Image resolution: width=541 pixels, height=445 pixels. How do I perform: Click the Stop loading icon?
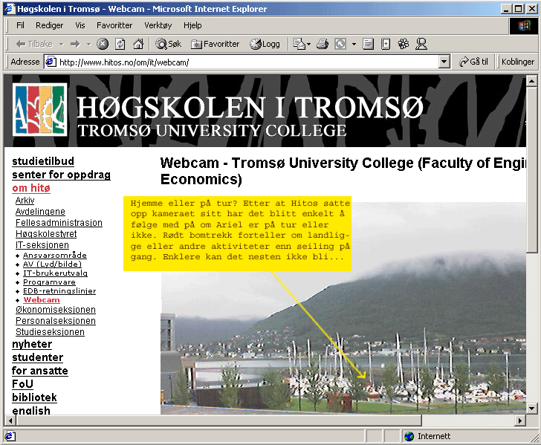(102, 44)
